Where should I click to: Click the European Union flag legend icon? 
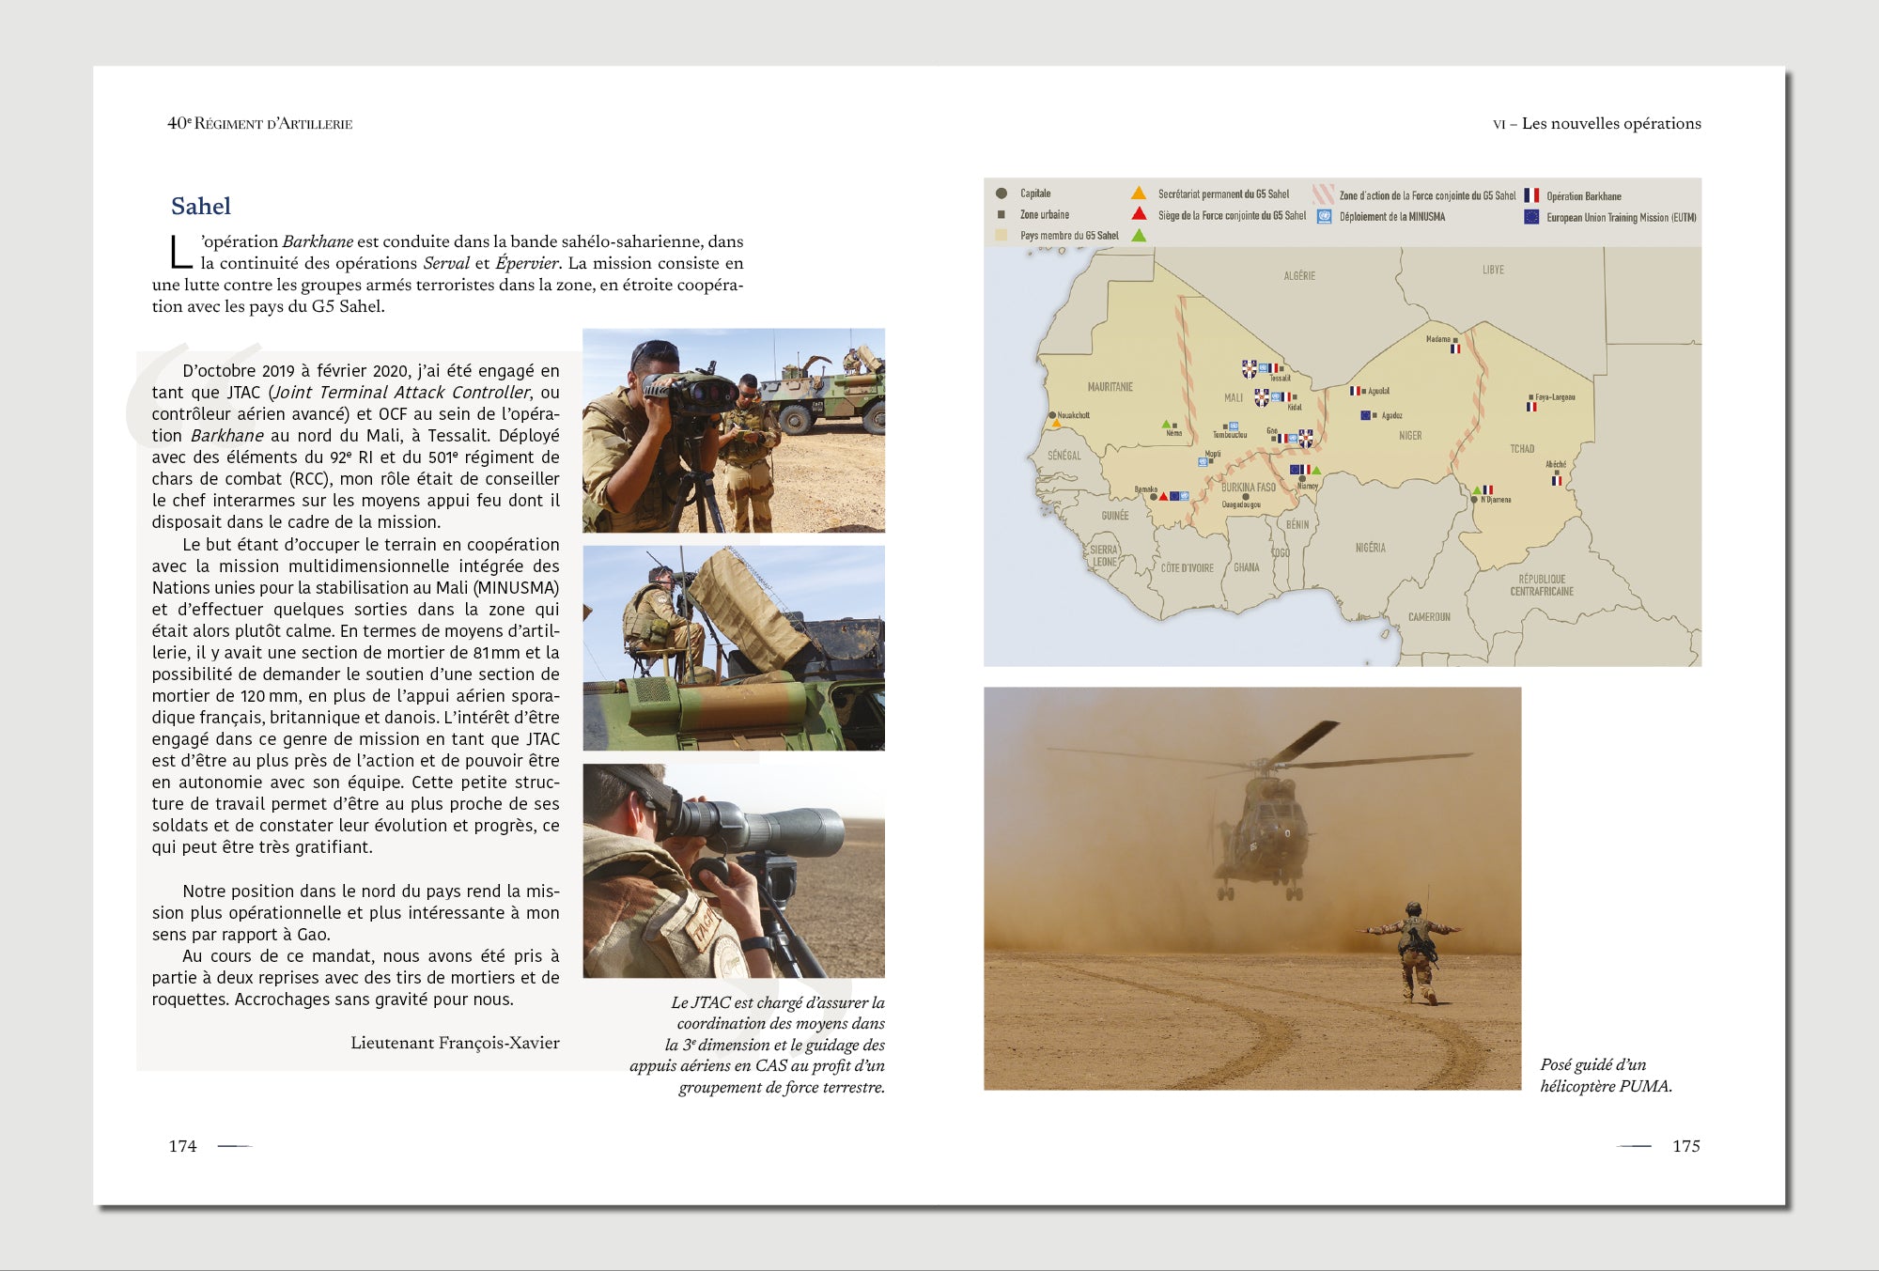[1531, 217]
